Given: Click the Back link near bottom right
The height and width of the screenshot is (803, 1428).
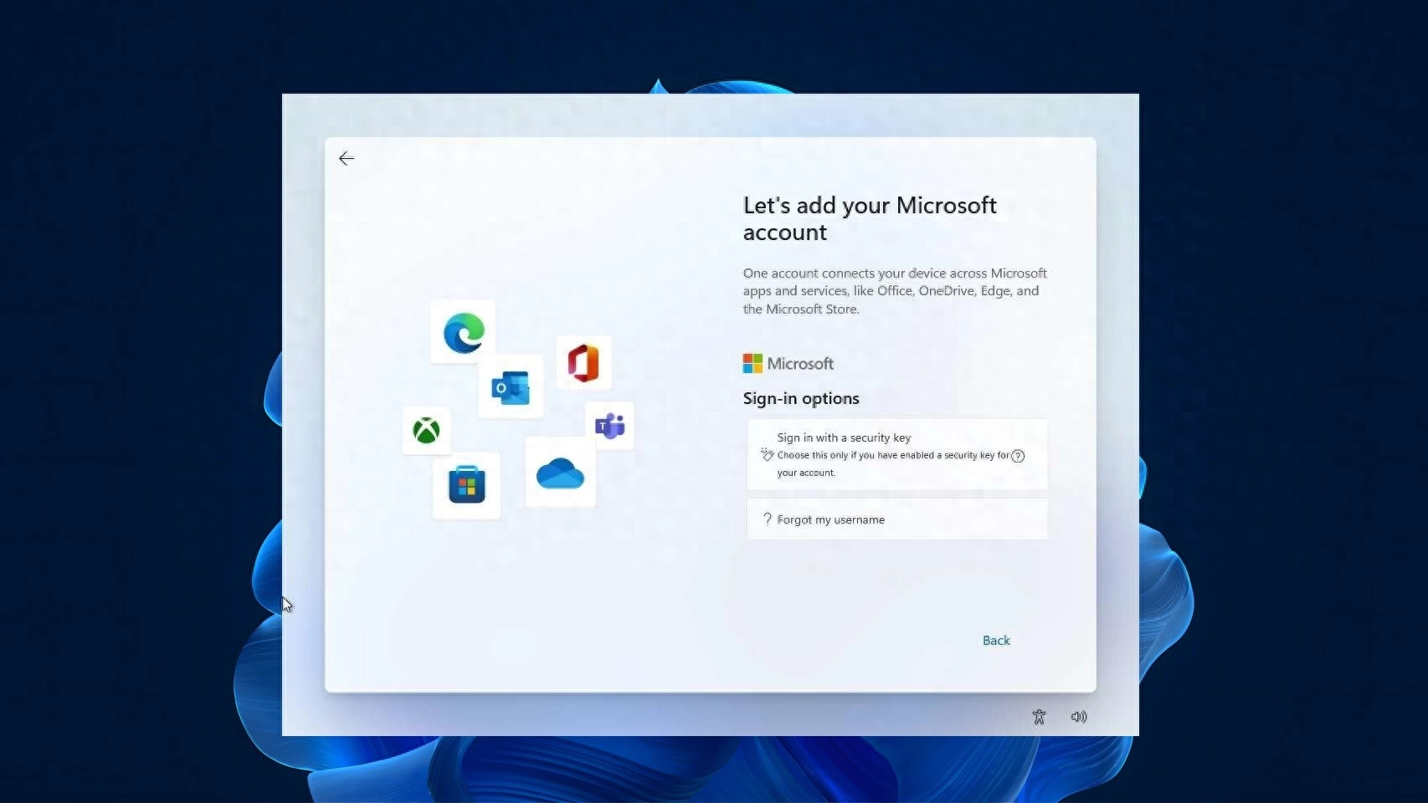Looking at the screenshot, I should 995,640.
